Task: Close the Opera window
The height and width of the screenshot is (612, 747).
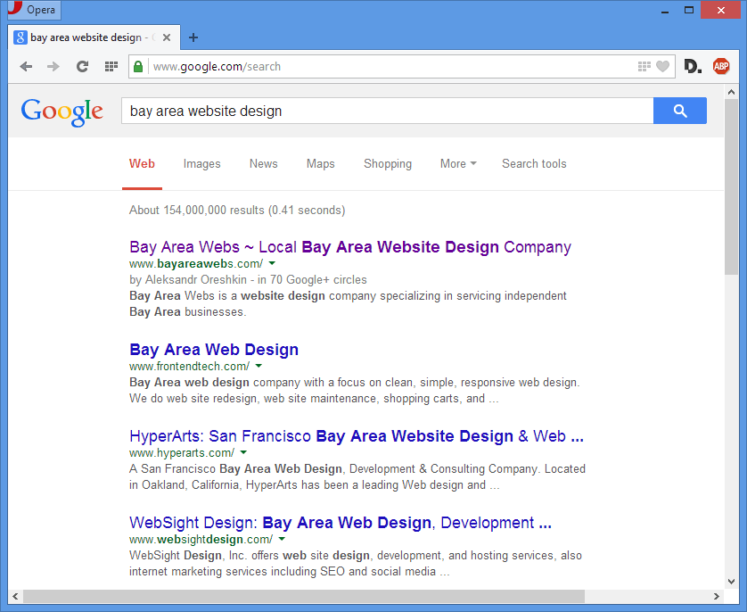Action: click(x=721, y=10)
